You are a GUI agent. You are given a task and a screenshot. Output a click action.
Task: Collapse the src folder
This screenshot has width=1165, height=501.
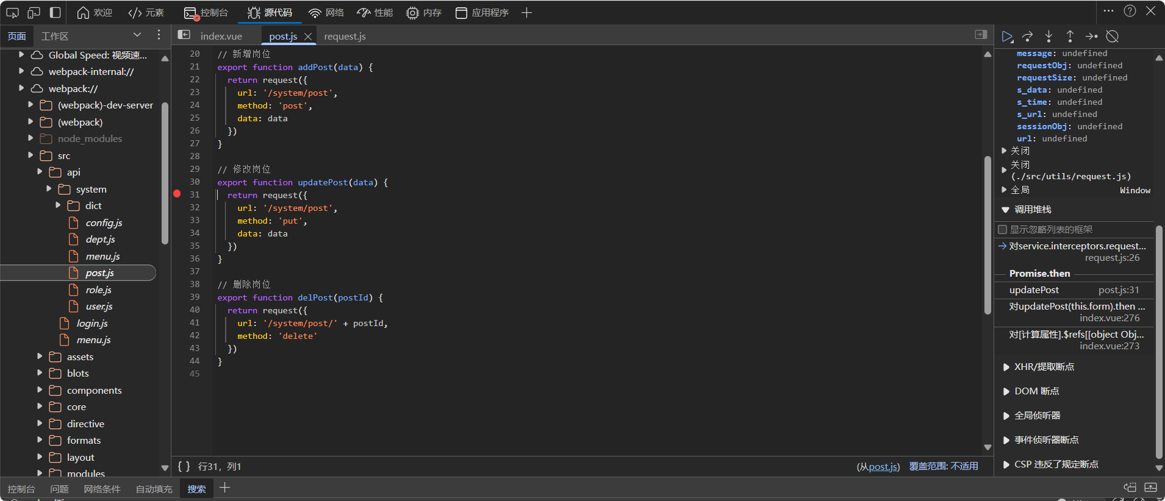tap(30, 155)
